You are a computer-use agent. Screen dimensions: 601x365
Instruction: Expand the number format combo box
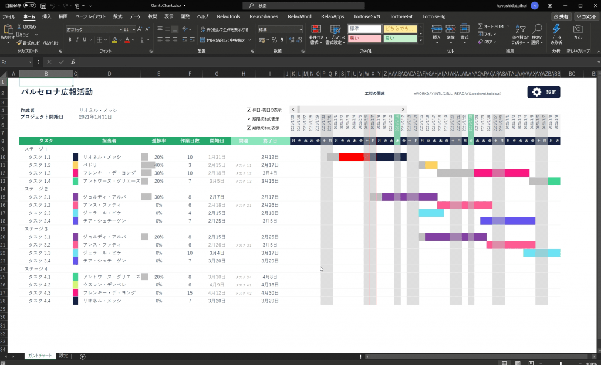[x=300, y=29]
